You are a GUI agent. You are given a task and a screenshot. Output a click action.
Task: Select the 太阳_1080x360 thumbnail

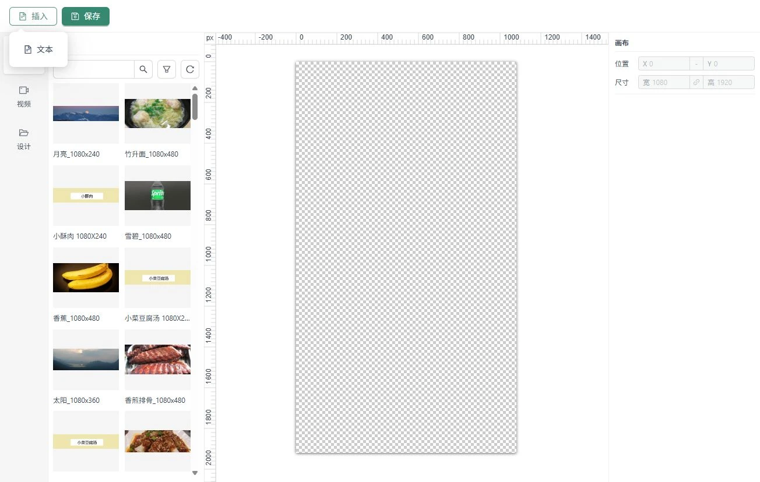tap(86, 360)
